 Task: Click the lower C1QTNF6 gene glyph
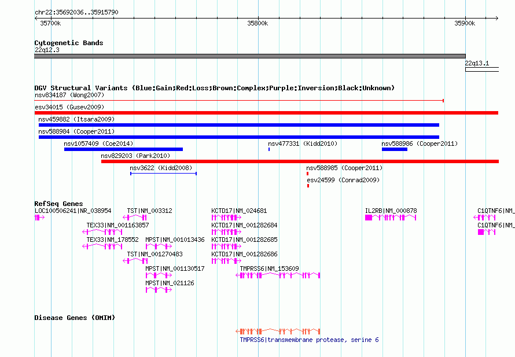[x=487, y=232]
